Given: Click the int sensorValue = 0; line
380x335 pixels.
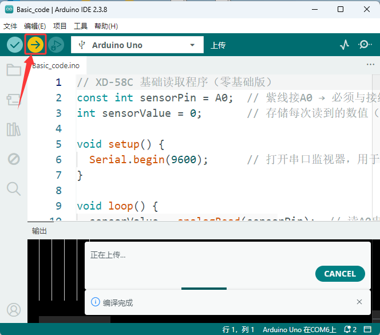Looking at the screenshot, I should (139, 113).
